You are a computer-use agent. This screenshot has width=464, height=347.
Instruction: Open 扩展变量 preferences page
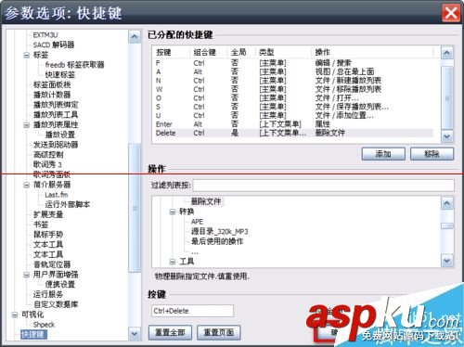(x=48, y=214)
